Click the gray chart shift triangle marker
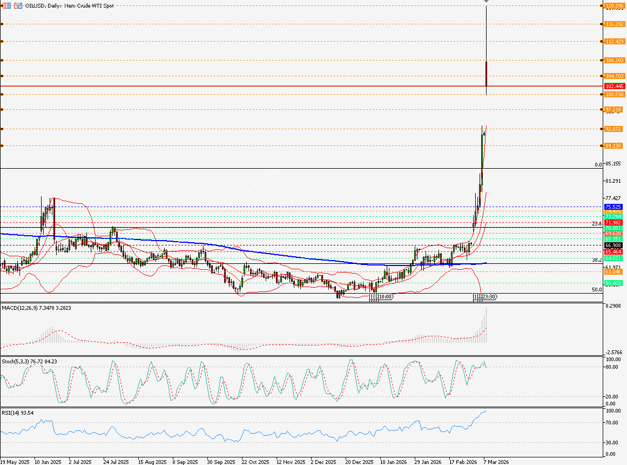Screen dimensions: 627x465 point(487,3)
